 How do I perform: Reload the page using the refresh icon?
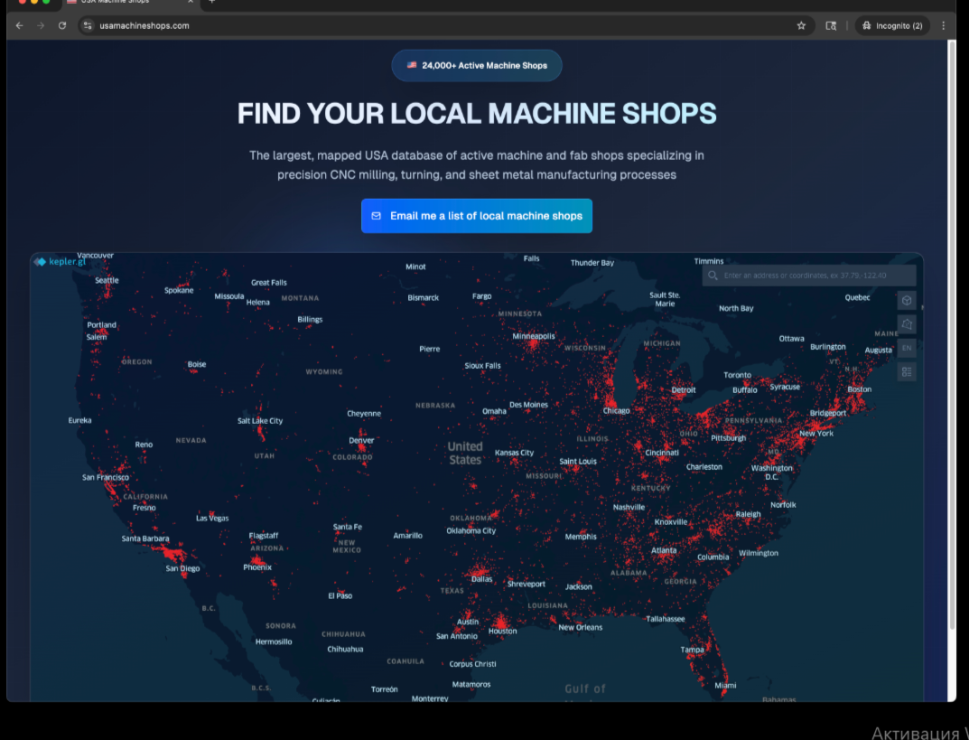click(x=62, y=25)
